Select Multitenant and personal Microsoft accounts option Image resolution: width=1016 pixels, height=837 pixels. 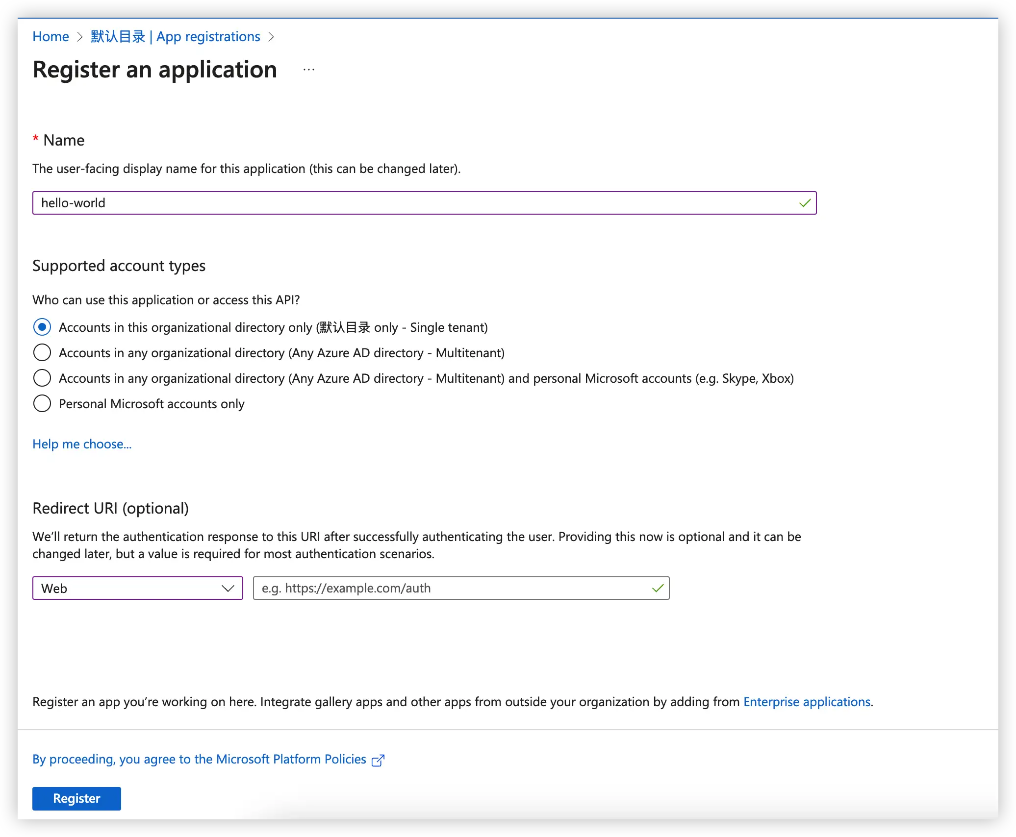click(x=42, y=378)
